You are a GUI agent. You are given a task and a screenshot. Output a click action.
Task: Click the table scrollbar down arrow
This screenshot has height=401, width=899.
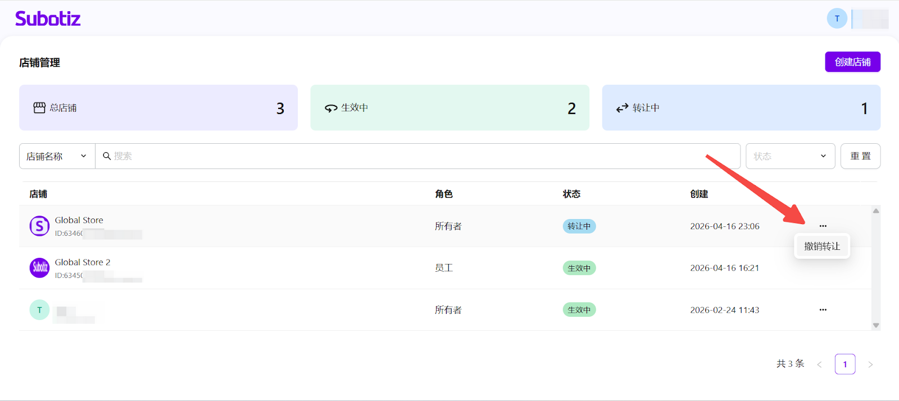pyautogui.click(x=875, y=325)
